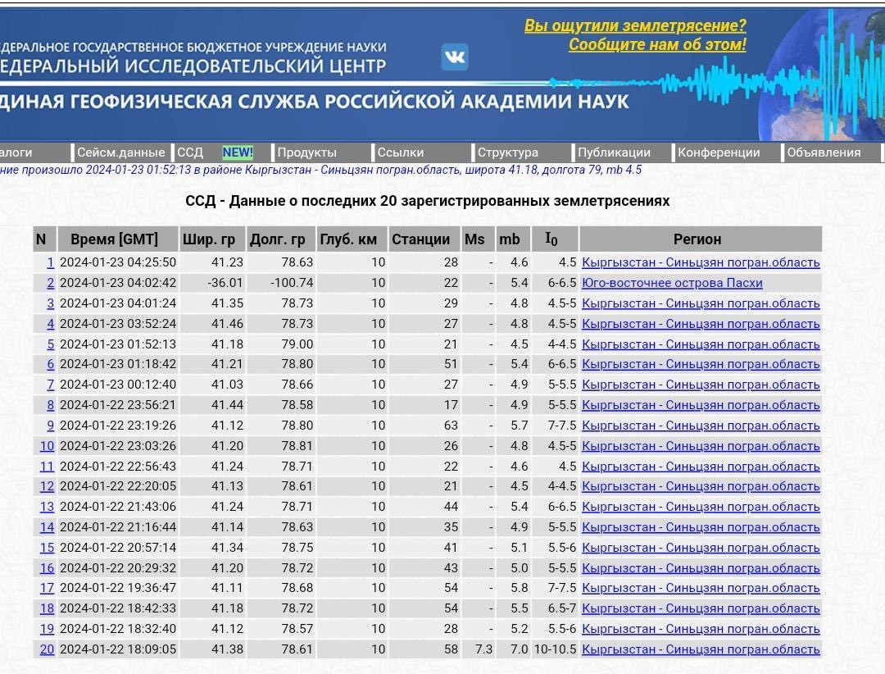
Task: Open earthquake number 6 details
Action: coord(50,364)
